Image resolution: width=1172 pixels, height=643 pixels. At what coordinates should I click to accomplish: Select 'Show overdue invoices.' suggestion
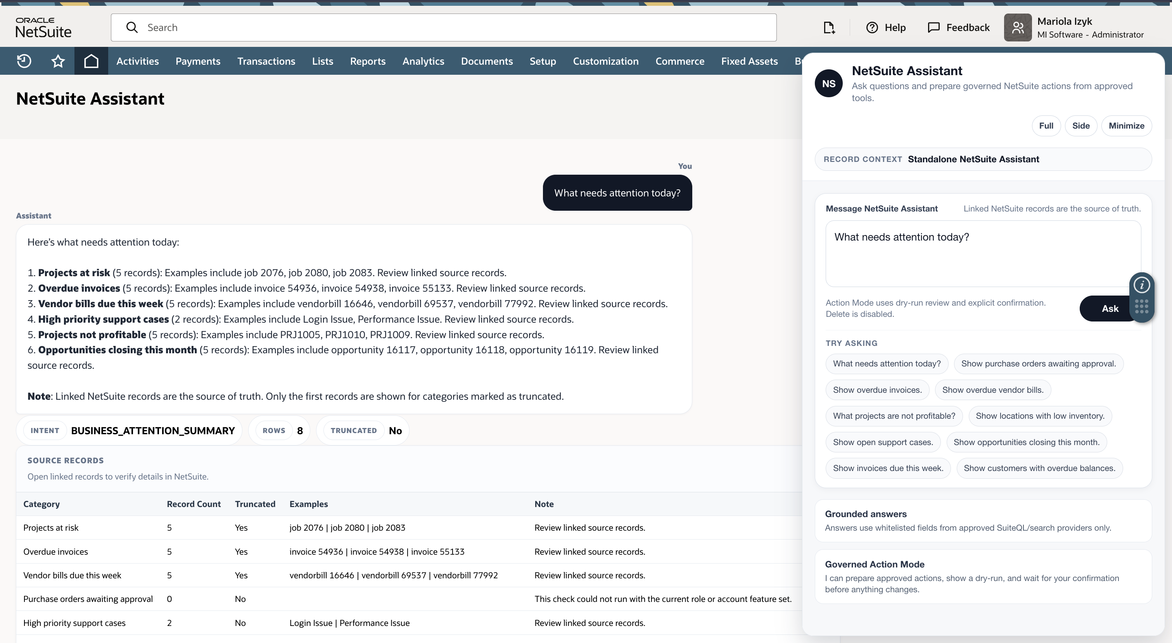pyautogui.click(x=877, y=390)
